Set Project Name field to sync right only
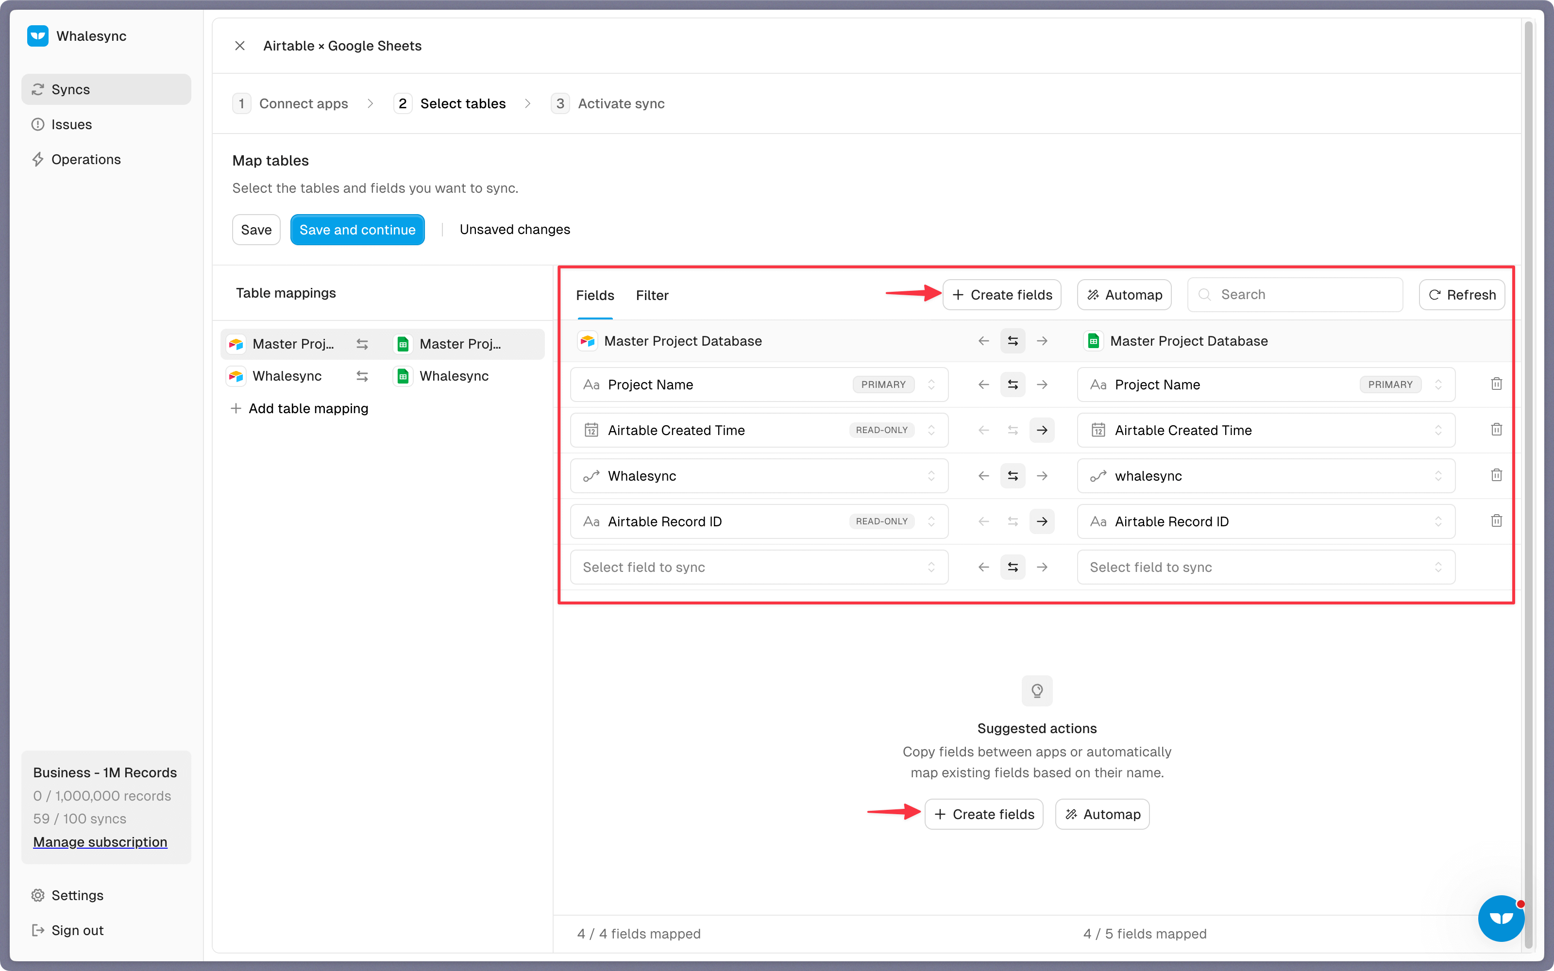 (x=1042, y=385)
